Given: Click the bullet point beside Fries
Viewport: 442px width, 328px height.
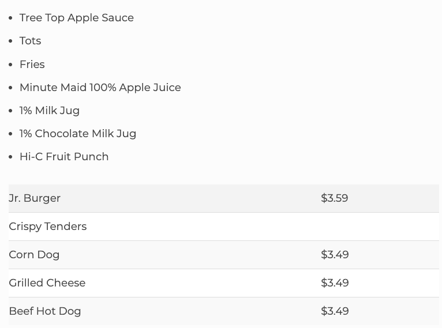Looking at the screenshot, I should (x=11, y=65).
